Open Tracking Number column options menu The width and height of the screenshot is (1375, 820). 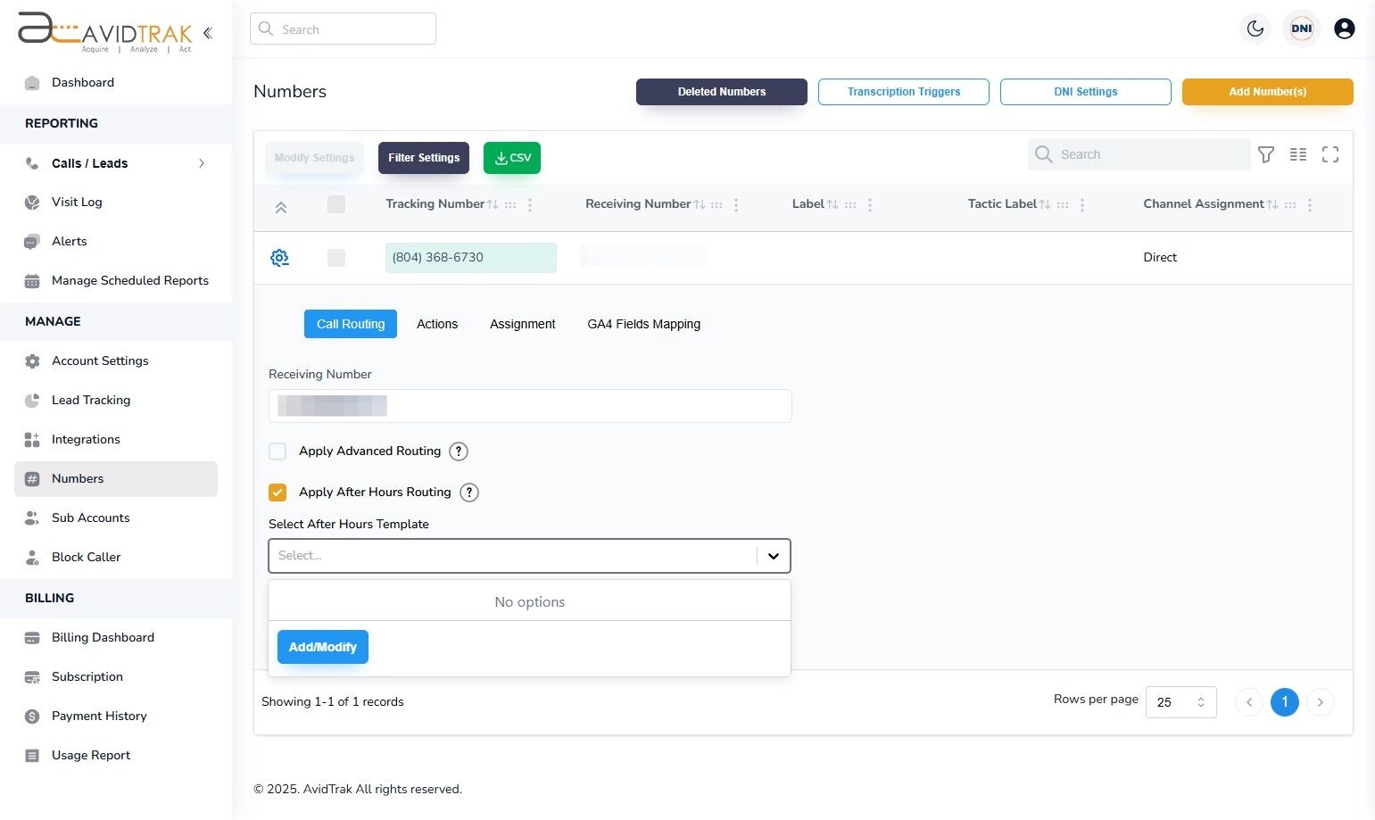[530, 205]
